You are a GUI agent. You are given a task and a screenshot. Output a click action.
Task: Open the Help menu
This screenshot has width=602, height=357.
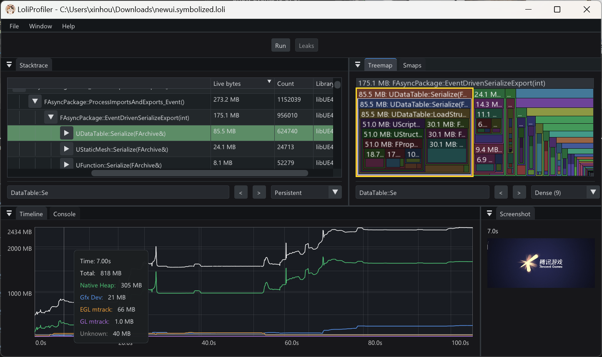tap(68, 26)
